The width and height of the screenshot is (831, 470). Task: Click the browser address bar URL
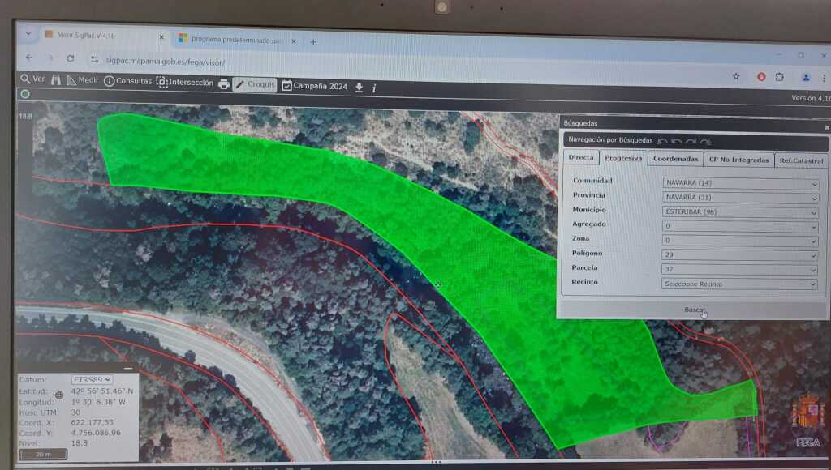coord(166,62)
